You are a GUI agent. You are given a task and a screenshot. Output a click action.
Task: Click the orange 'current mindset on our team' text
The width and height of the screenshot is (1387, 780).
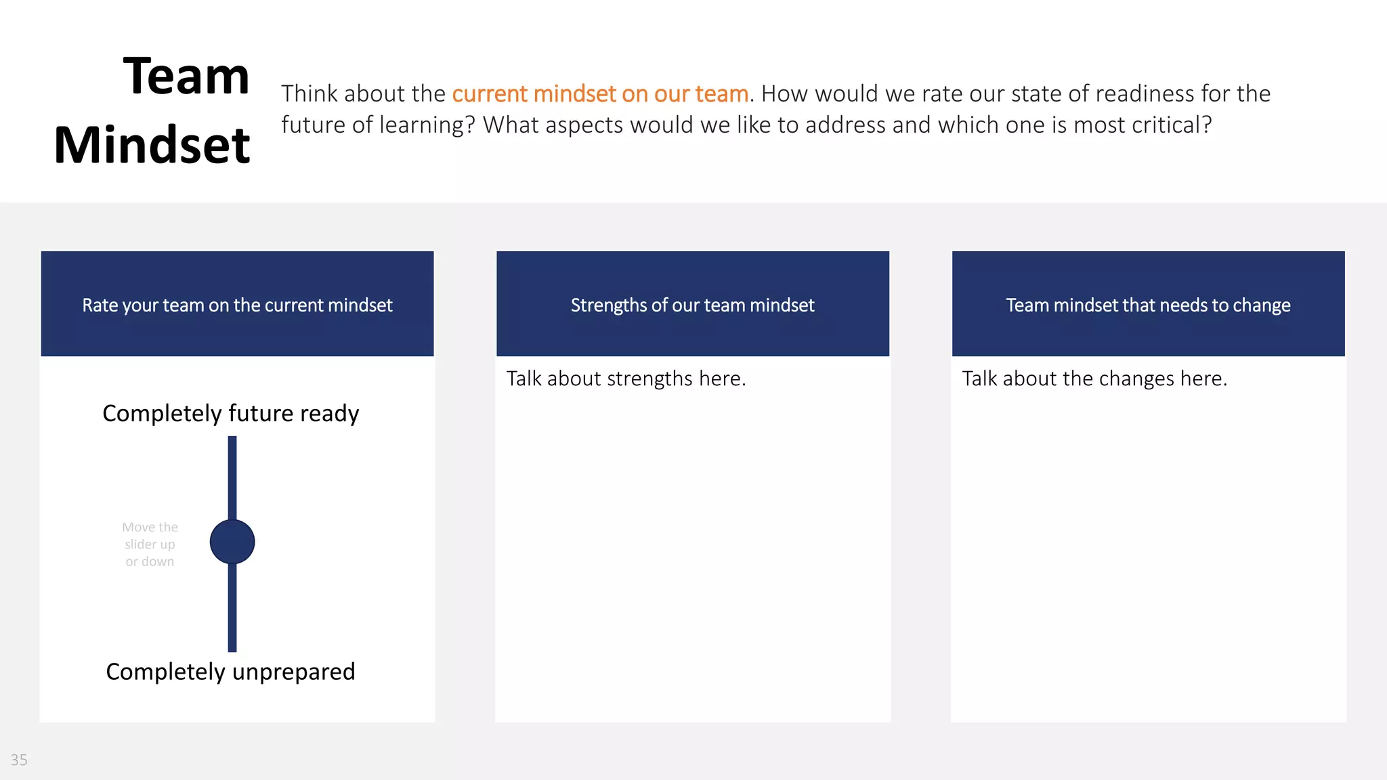pos(600,93)
